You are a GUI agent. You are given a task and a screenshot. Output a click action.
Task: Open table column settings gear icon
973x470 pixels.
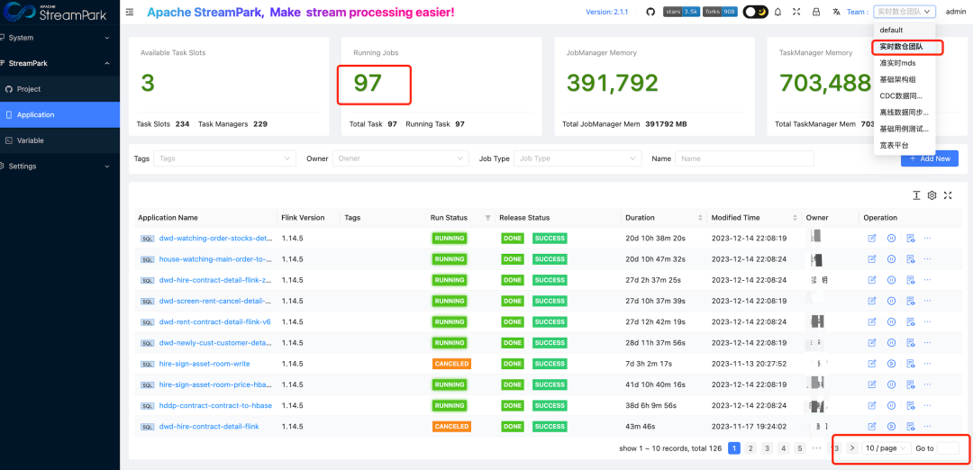point(932,195)
